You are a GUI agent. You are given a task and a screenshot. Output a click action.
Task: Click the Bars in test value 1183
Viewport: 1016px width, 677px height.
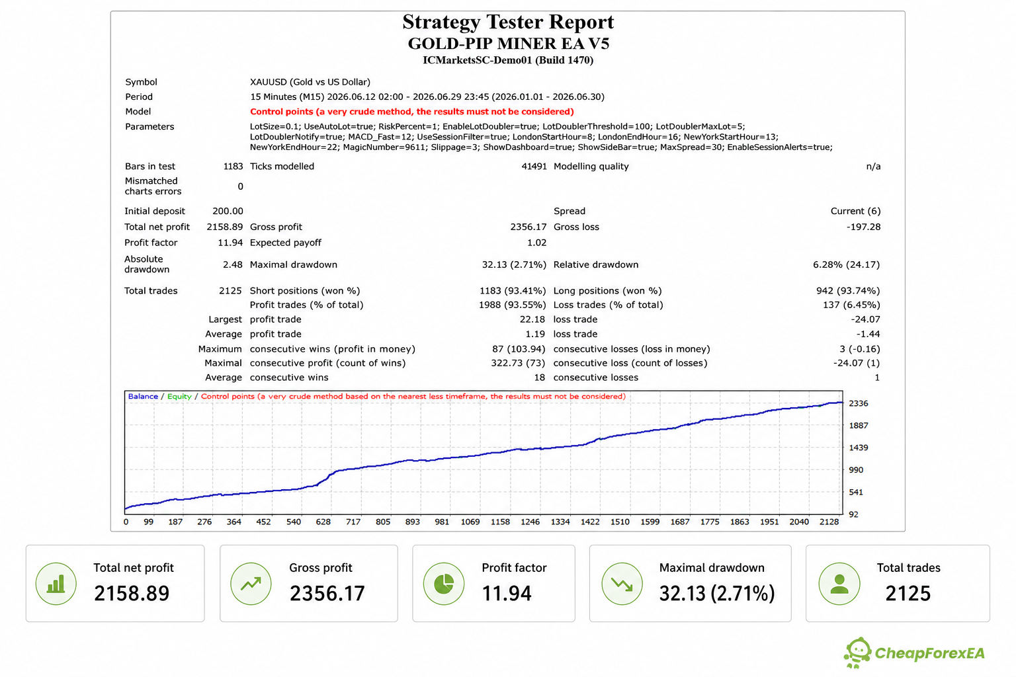(233, 167)
